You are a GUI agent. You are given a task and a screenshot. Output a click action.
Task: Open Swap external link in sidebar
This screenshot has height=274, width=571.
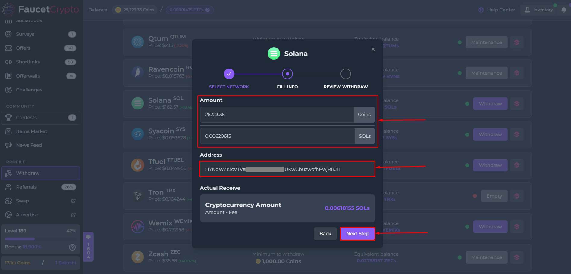point(40,201)
